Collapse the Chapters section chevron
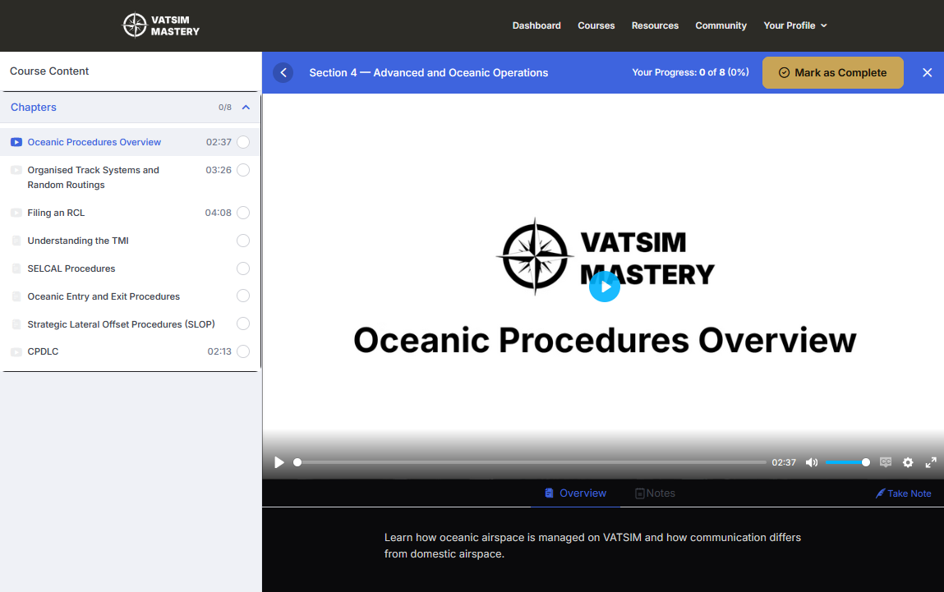The height and width of the screenshot is (592, 944). [246, 107]
